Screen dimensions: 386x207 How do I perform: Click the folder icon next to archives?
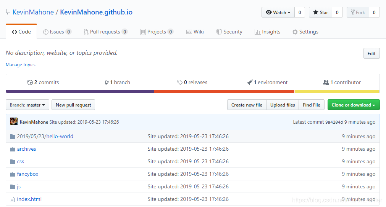13,149
